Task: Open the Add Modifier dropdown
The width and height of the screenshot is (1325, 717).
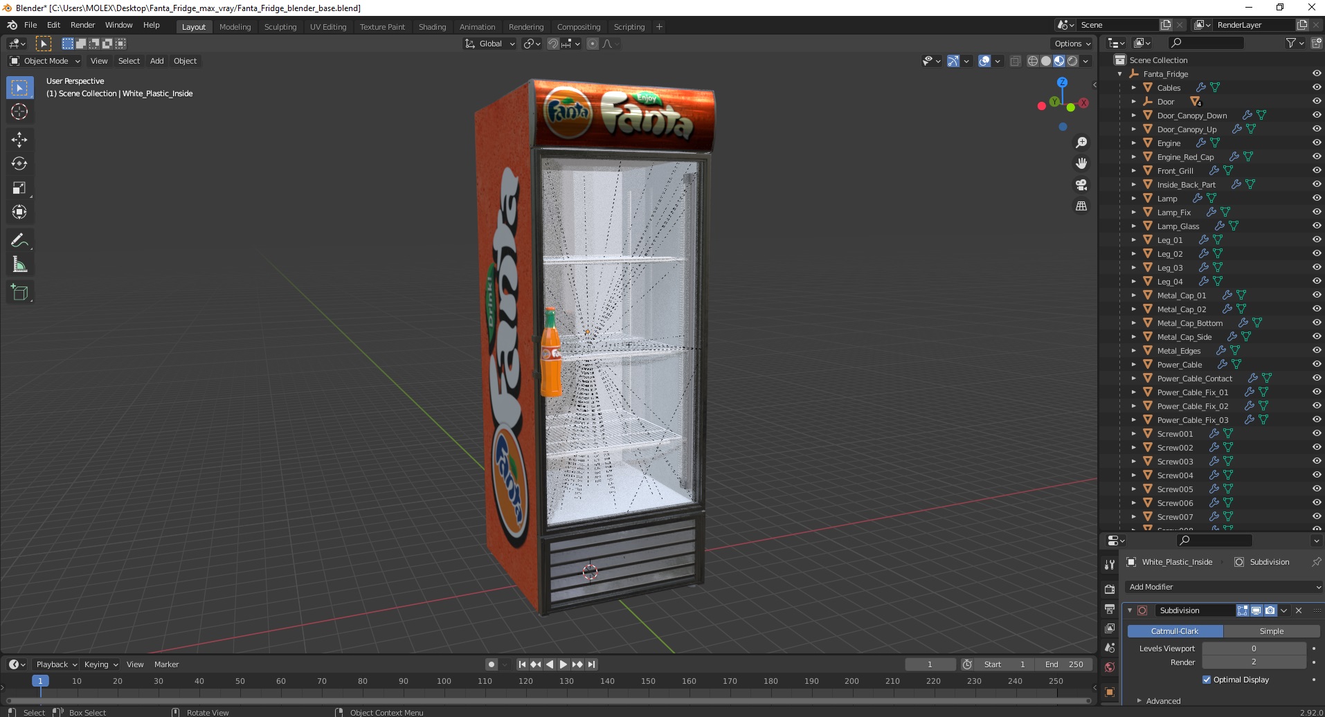Action: [1224, 587]
